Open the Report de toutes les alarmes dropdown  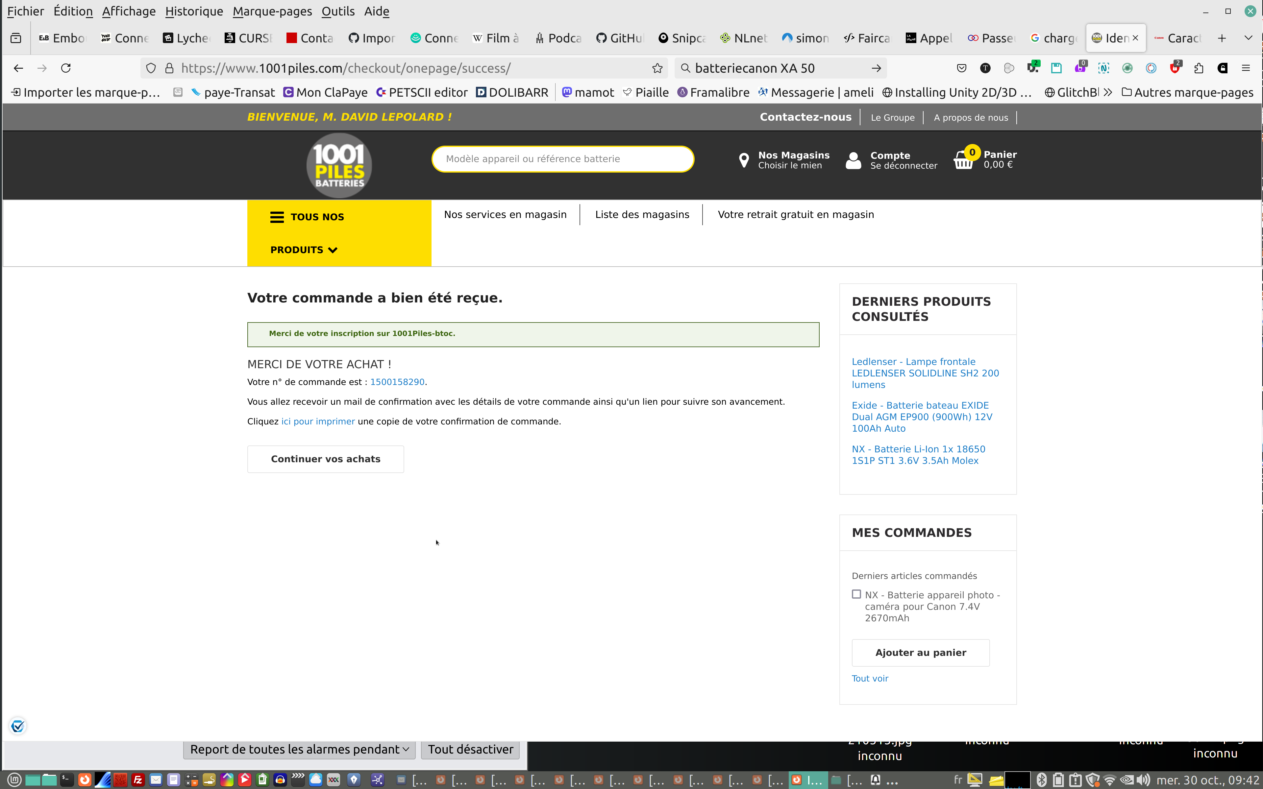(299, 749)
